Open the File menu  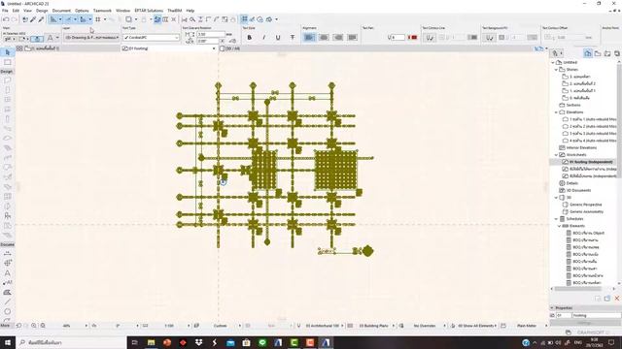coord(5,11)
